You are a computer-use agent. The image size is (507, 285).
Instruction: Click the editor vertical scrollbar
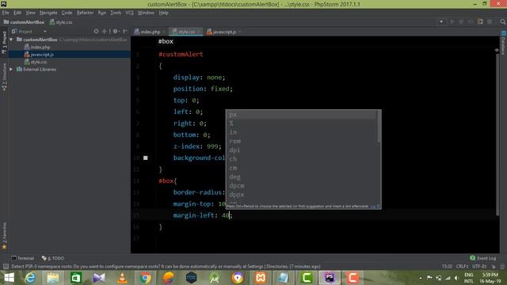point(497,134)
